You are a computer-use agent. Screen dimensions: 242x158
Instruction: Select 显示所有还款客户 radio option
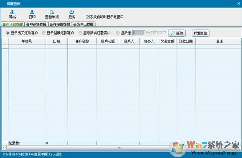80,33
